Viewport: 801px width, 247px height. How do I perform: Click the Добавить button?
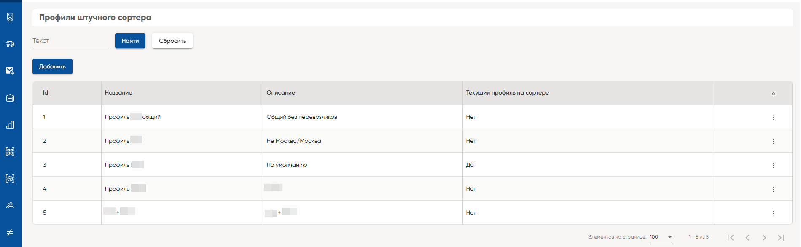point(52,66)
